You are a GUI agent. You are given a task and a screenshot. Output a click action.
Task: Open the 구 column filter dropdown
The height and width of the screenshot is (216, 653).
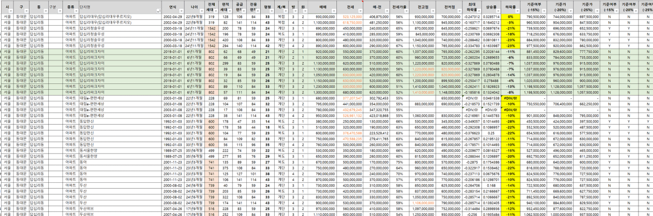[x=25, y=11]
